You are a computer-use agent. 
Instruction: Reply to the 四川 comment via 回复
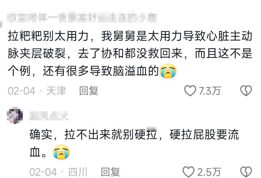coord(111,172)
